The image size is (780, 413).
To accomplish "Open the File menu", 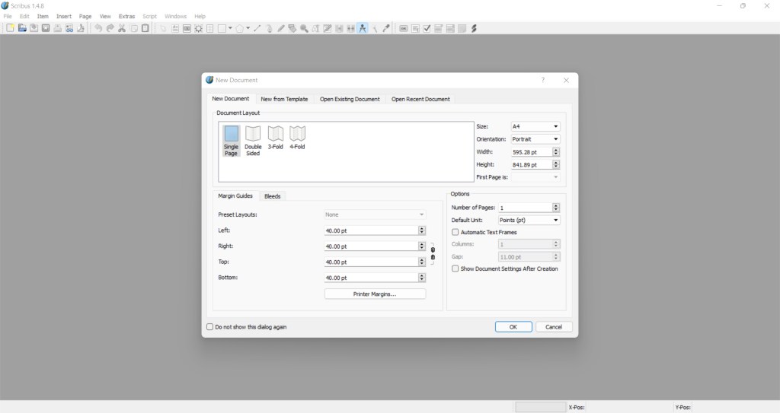I will point(8,17).
